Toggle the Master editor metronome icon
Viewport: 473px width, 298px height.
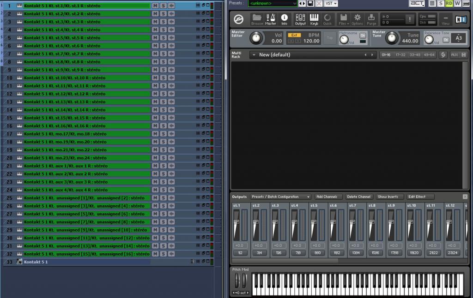point(270,19)
